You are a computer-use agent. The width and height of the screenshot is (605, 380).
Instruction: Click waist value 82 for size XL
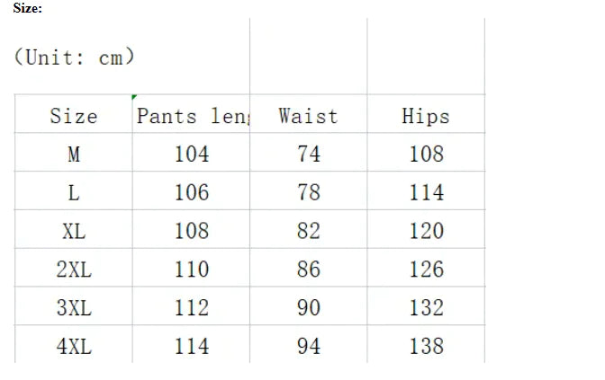308,231
